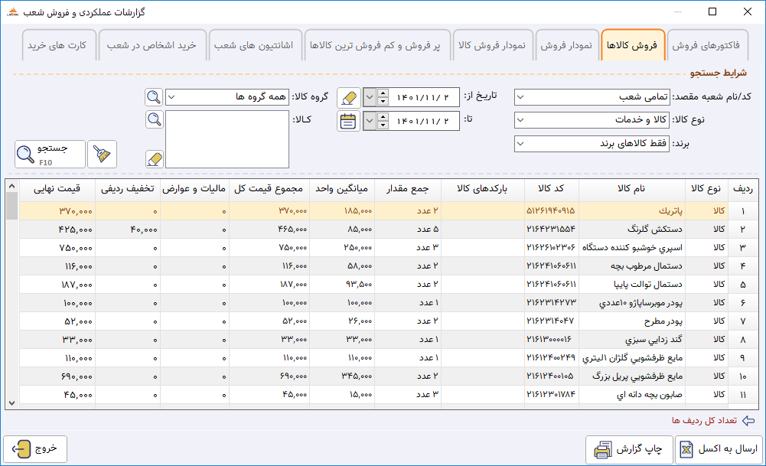This screenshot has width=766, height=466.
Task: Increase the 'تاریخ از' date with the up spinner
Action: coord(383,93)
